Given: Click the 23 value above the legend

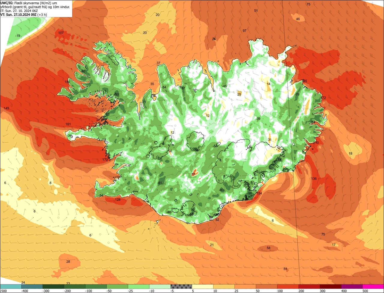Looking at the screenshot, I should 68,284.
